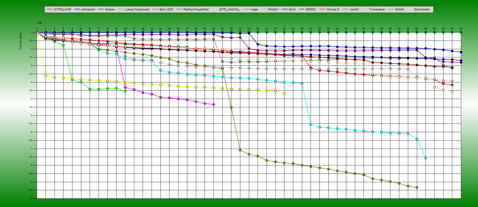Click the yellow data point at lap 1

click(46, 76)
